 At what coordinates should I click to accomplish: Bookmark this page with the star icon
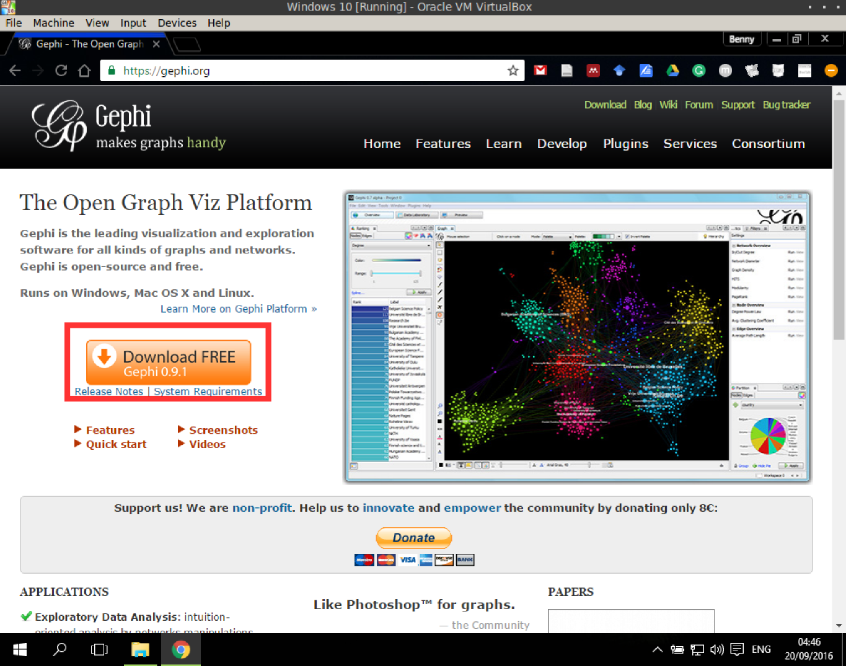tap(513, 71)
